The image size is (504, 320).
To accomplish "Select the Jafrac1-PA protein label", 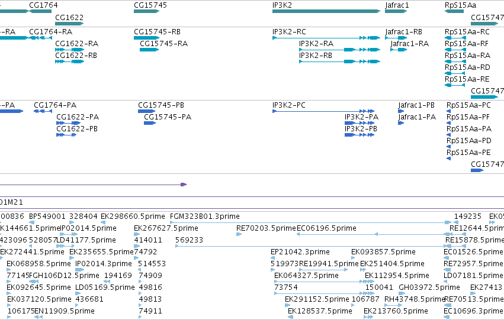I will pyautogui.click(x=417, y=117).
